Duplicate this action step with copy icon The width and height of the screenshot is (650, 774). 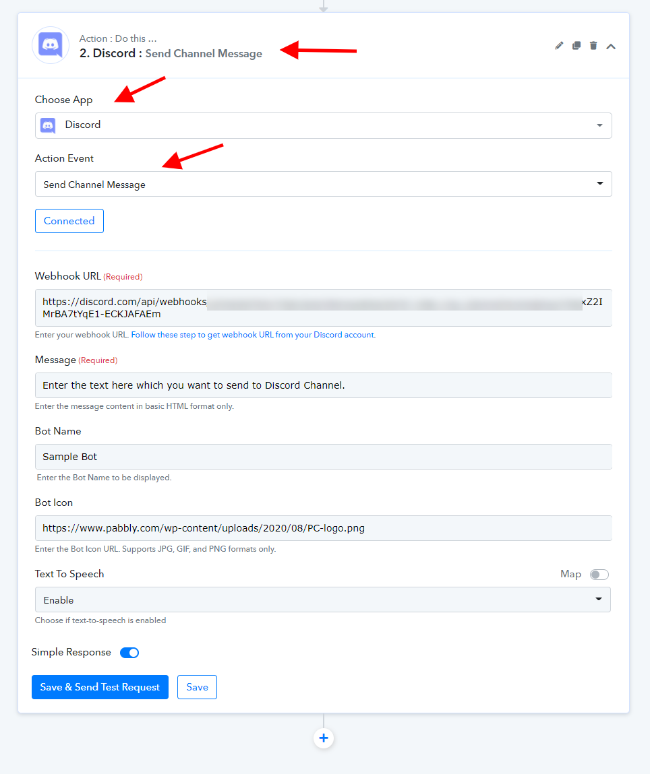(577, 46)
